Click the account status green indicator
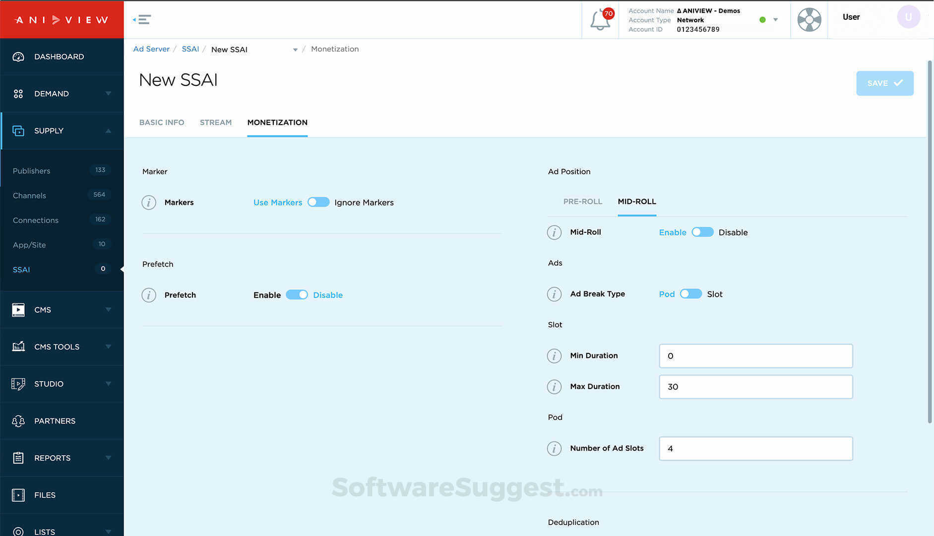This screenshot has height=536, width=934. (762, 20)
